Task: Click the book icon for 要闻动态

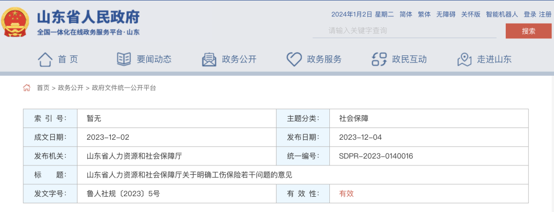Action: 124,59
